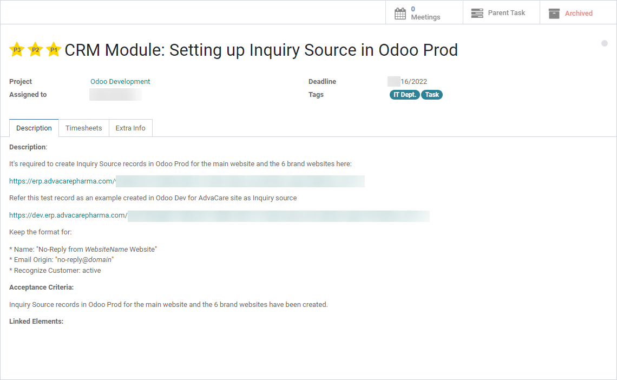Viewport: 617px width, 380px height.
Task: Switch to the Extra Info tab
Action: click(130, 128)
